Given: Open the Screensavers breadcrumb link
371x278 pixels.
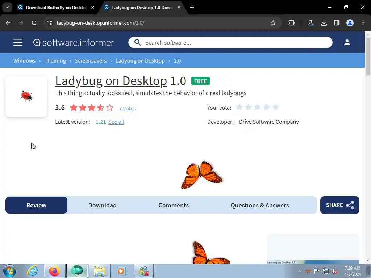Looking at the screenshot, I should click(x=91, y=61).
